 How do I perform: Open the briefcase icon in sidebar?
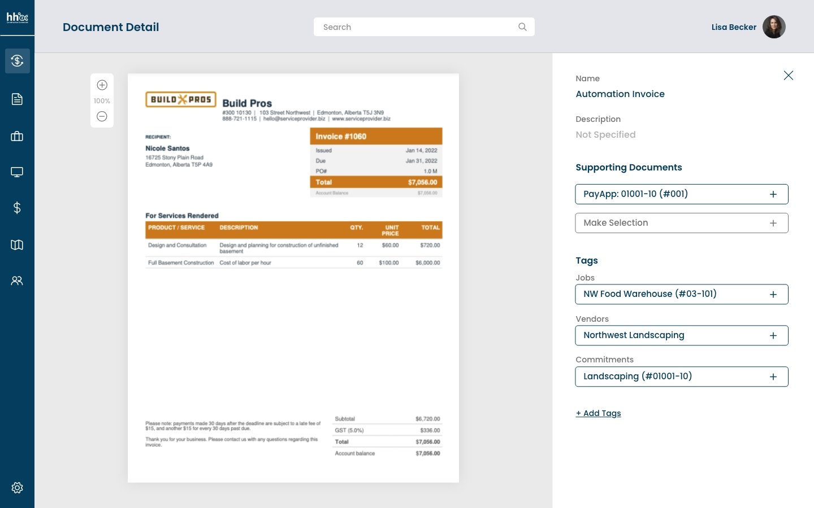17,136
